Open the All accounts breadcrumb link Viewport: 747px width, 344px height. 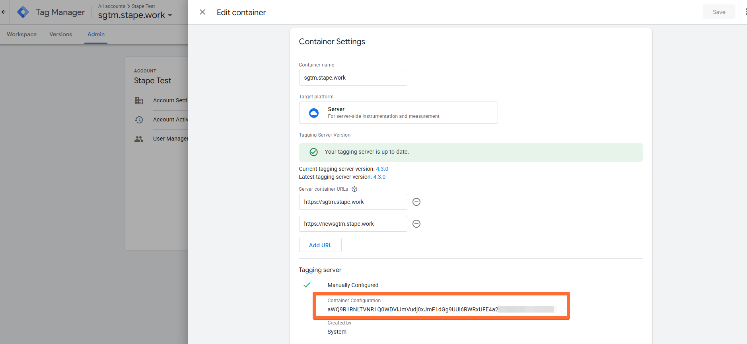click(x=112, y=6)
